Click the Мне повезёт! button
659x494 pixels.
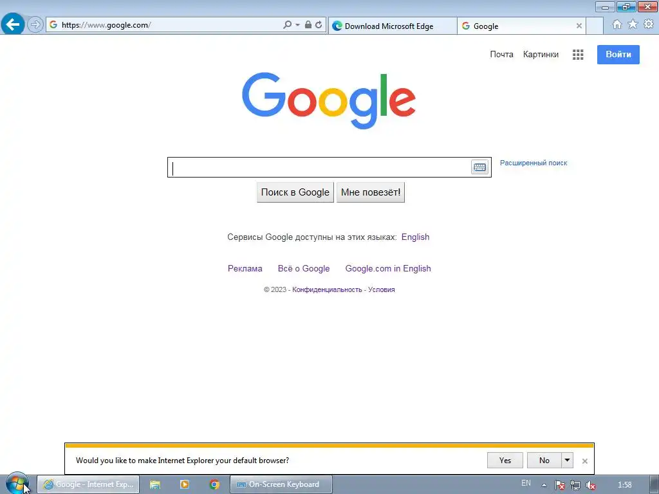pos(371,192)
